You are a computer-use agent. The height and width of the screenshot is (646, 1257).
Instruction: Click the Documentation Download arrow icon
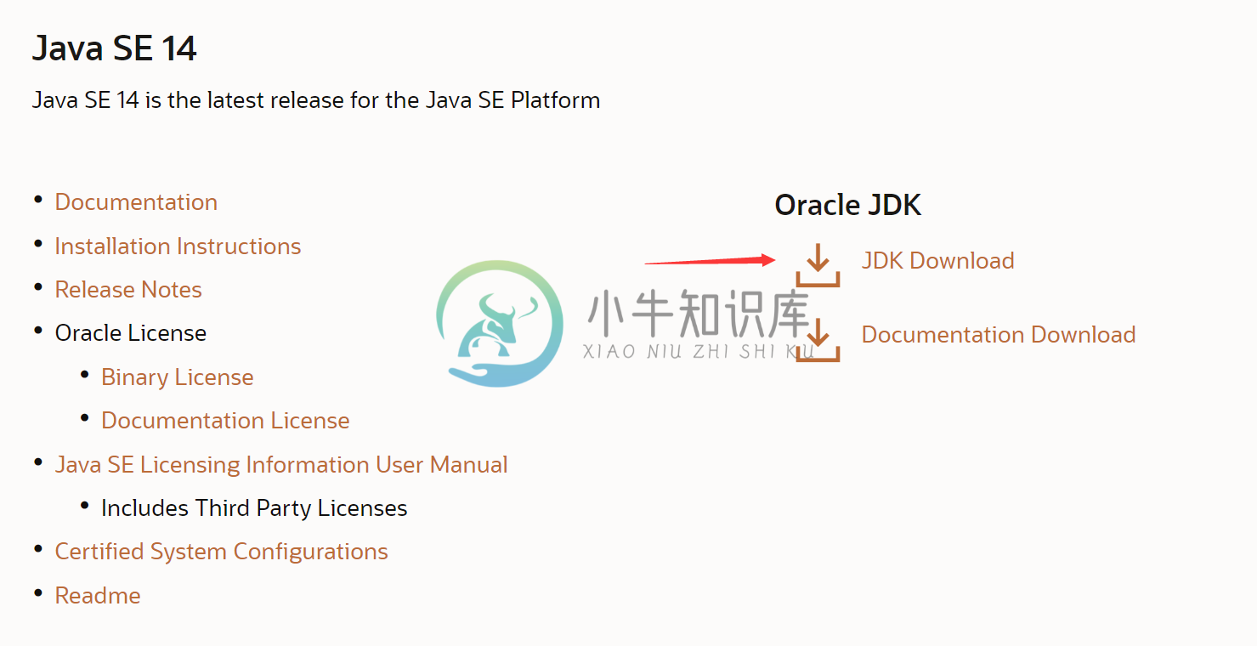pyautogui.click(x=818, y=339)
